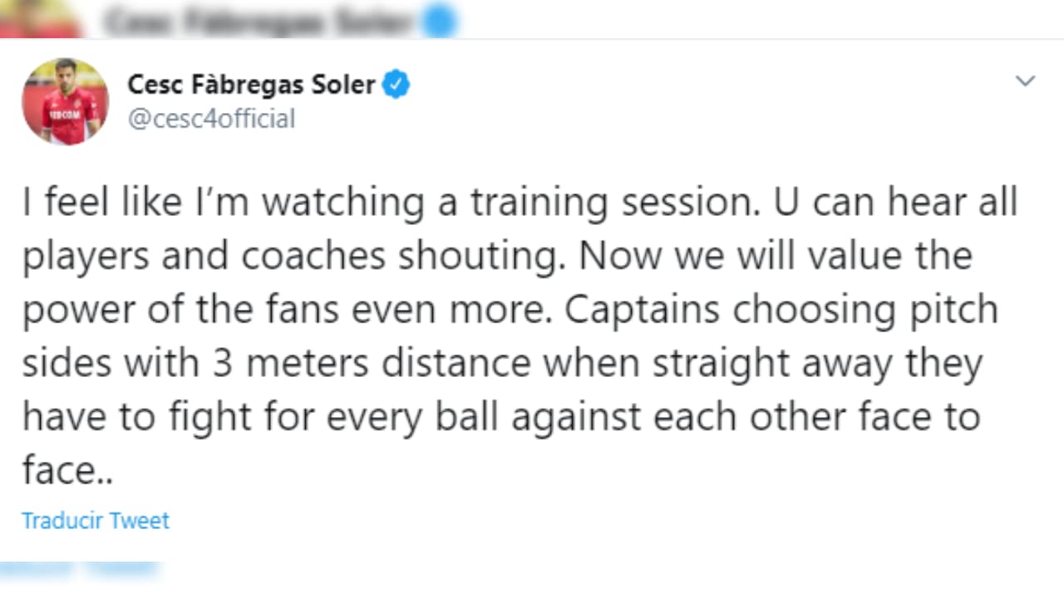The image size is (1064, 598).
Task: Click the blurred text below Traducir Tweet
Action: 79,570
